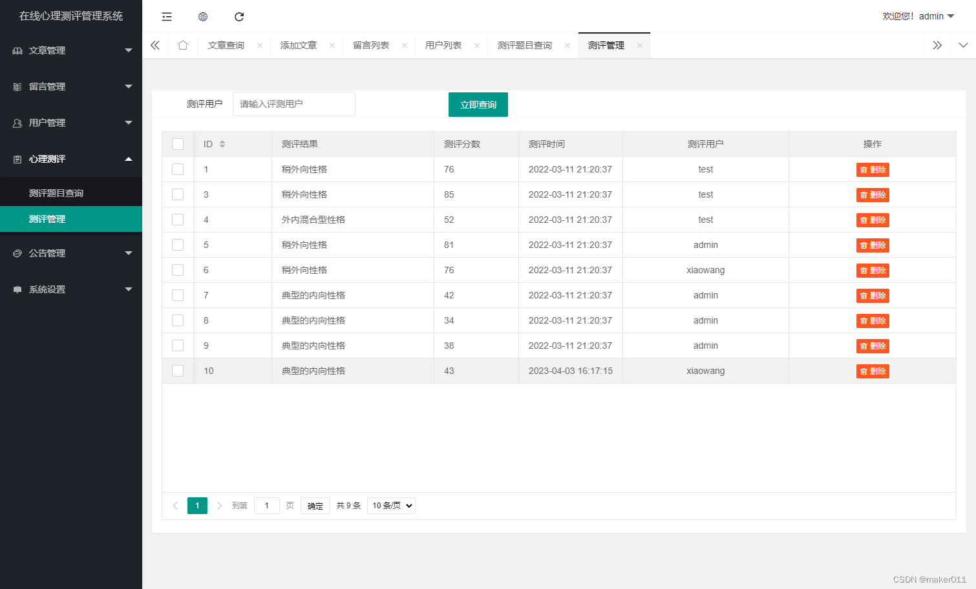The image size is (976, 589).
Task: Select the checkbox for row ID 9
Action: point(178,346)
